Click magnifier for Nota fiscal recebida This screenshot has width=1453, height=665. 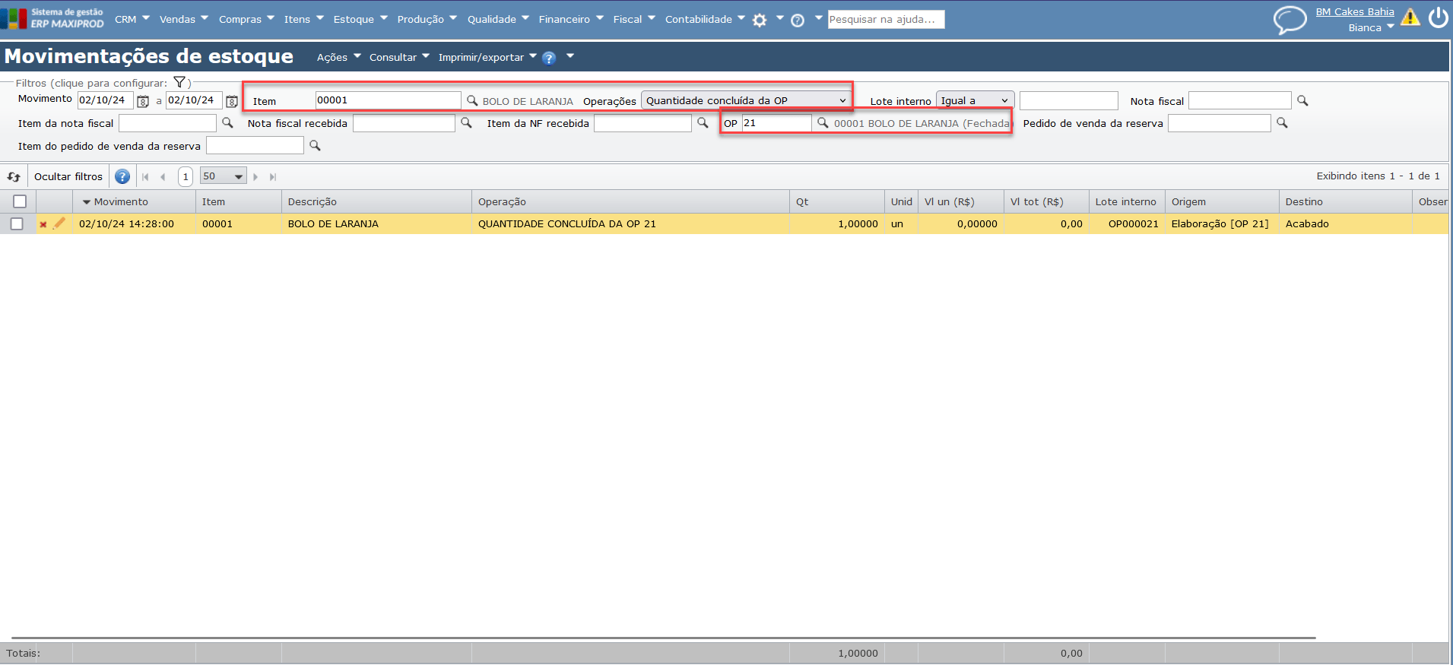tap(466, 122)
